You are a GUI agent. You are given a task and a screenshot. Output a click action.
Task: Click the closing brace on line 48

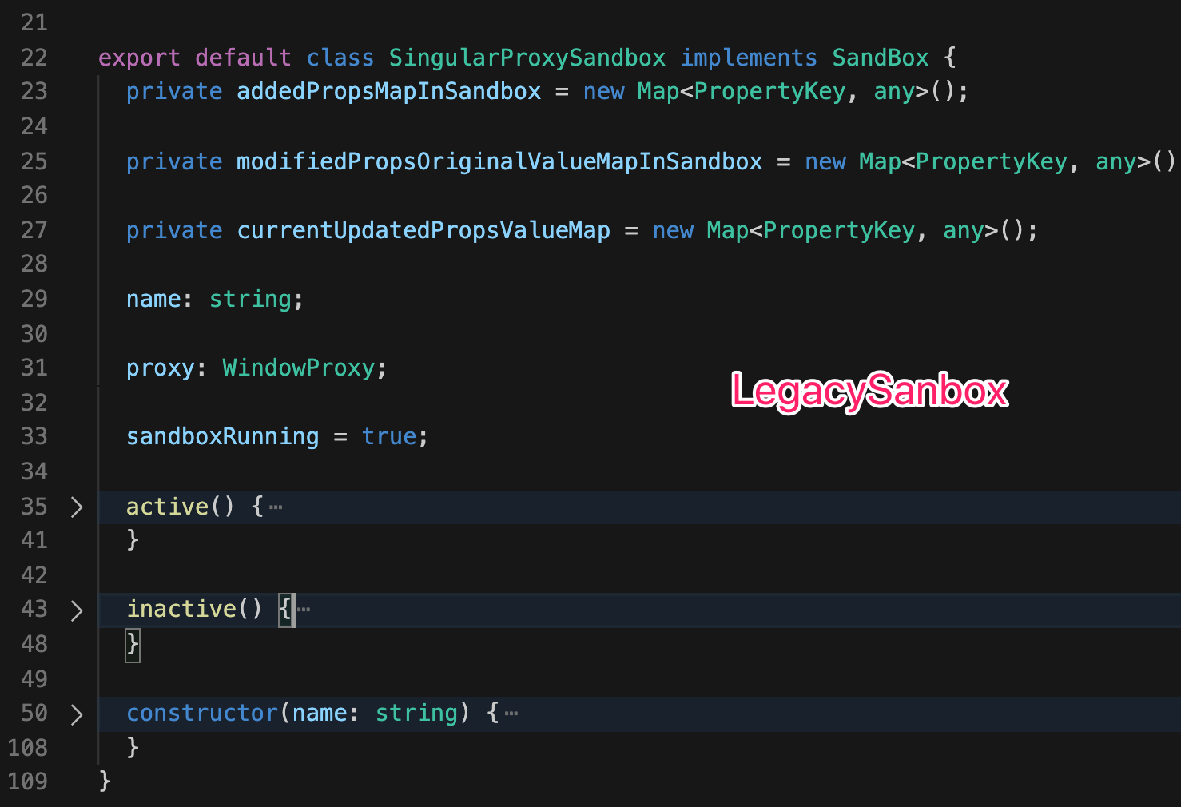pyautogui.click(x=133, y=644)
